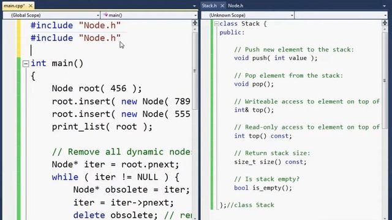Click the first #include "Node.h" line

coord(75,26)
